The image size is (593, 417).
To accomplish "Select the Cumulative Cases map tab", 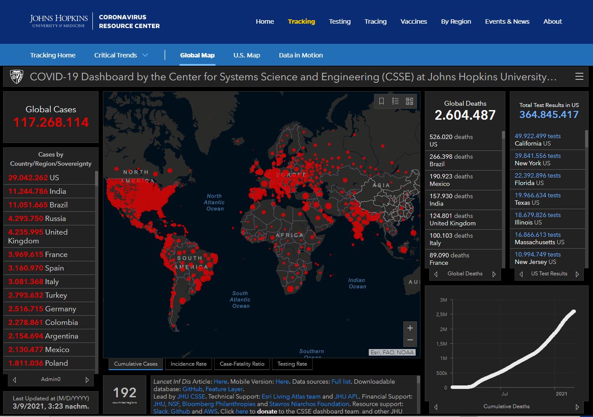I will tap(136, 364).
